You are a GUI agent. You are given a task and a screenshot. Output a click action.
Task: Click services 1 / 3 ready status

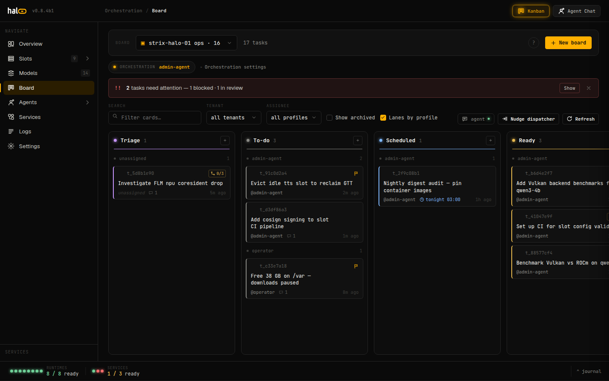point(116,371)
